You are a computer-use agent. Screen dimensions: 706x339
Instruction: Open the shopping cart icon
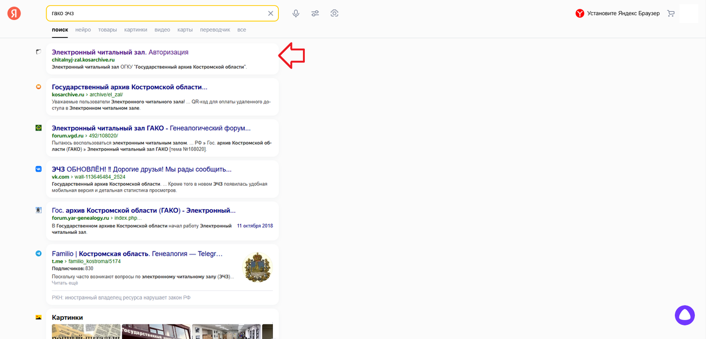click(x=671, y=14)
